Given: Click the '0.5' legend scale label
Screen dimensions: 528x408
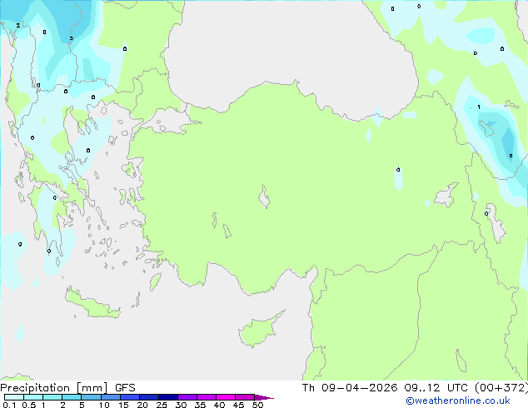Looking at the screenshot, I should pyautogui.click(x=29, y=405).
